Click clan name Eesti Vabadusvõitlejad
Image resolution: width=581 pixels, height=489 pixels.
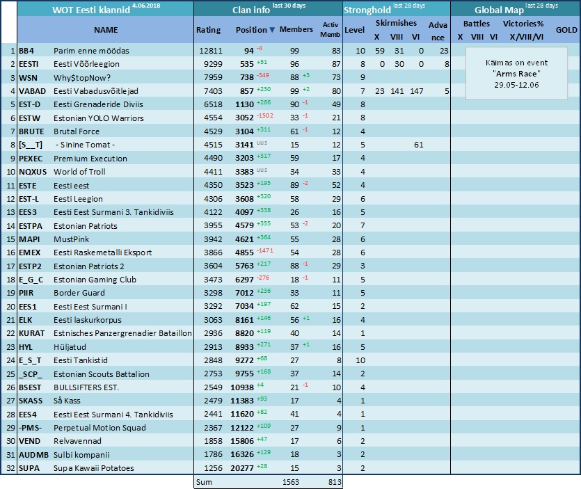click(x=95, y=91)
